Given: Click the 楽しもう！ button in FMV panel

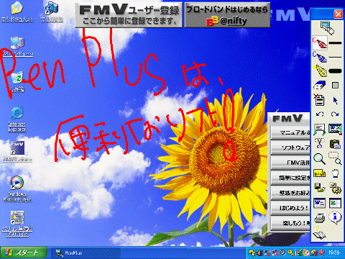Looking at the screenshot, I should [x=290, y=223].
